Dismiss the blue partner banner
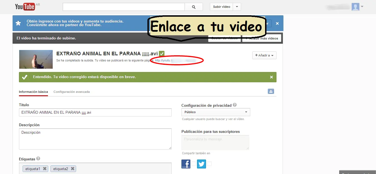This screenshot has height=174, width=376. 277,24
